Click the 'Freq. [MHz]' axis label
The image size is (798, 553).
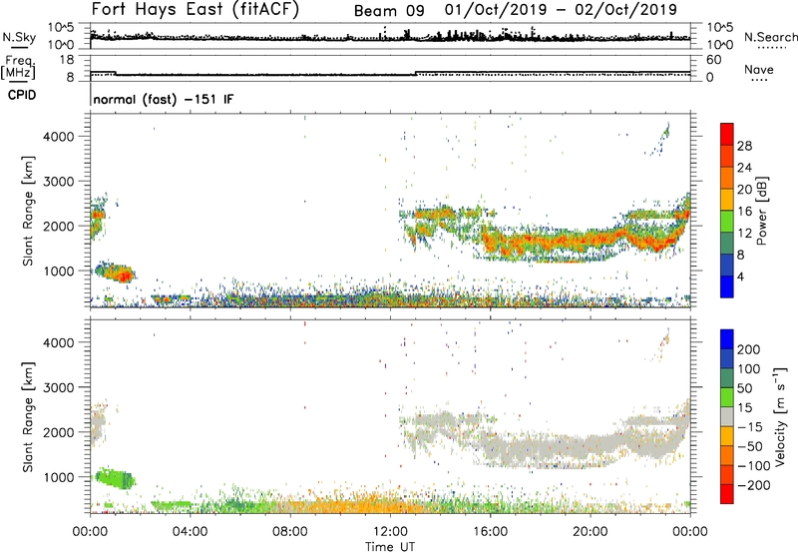tap(19, 67)
